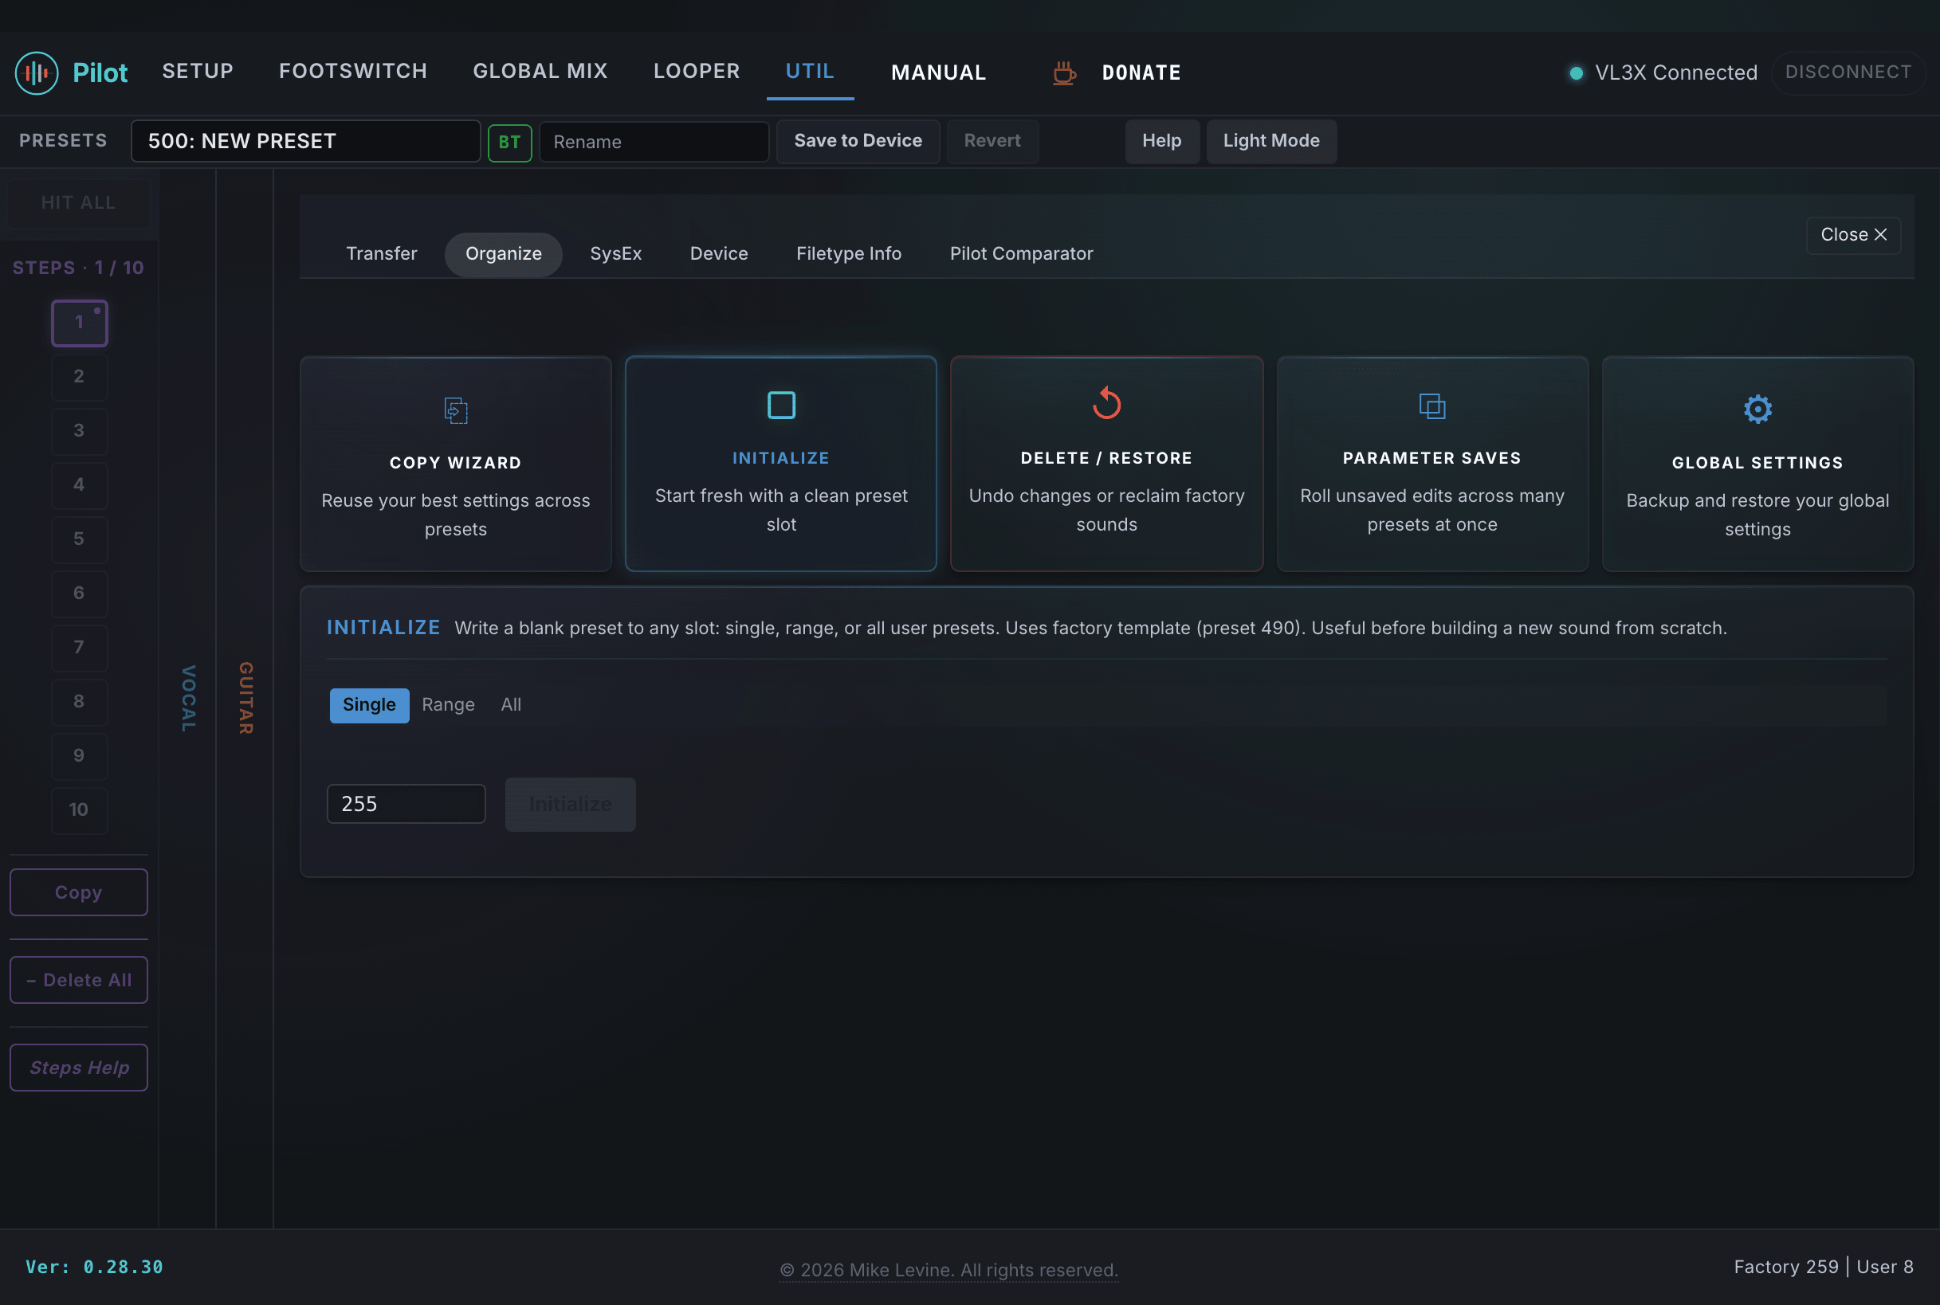This screenshot has height=1305, width=1940.
Task: Click the Rename input field
Action: pos(654,143)
